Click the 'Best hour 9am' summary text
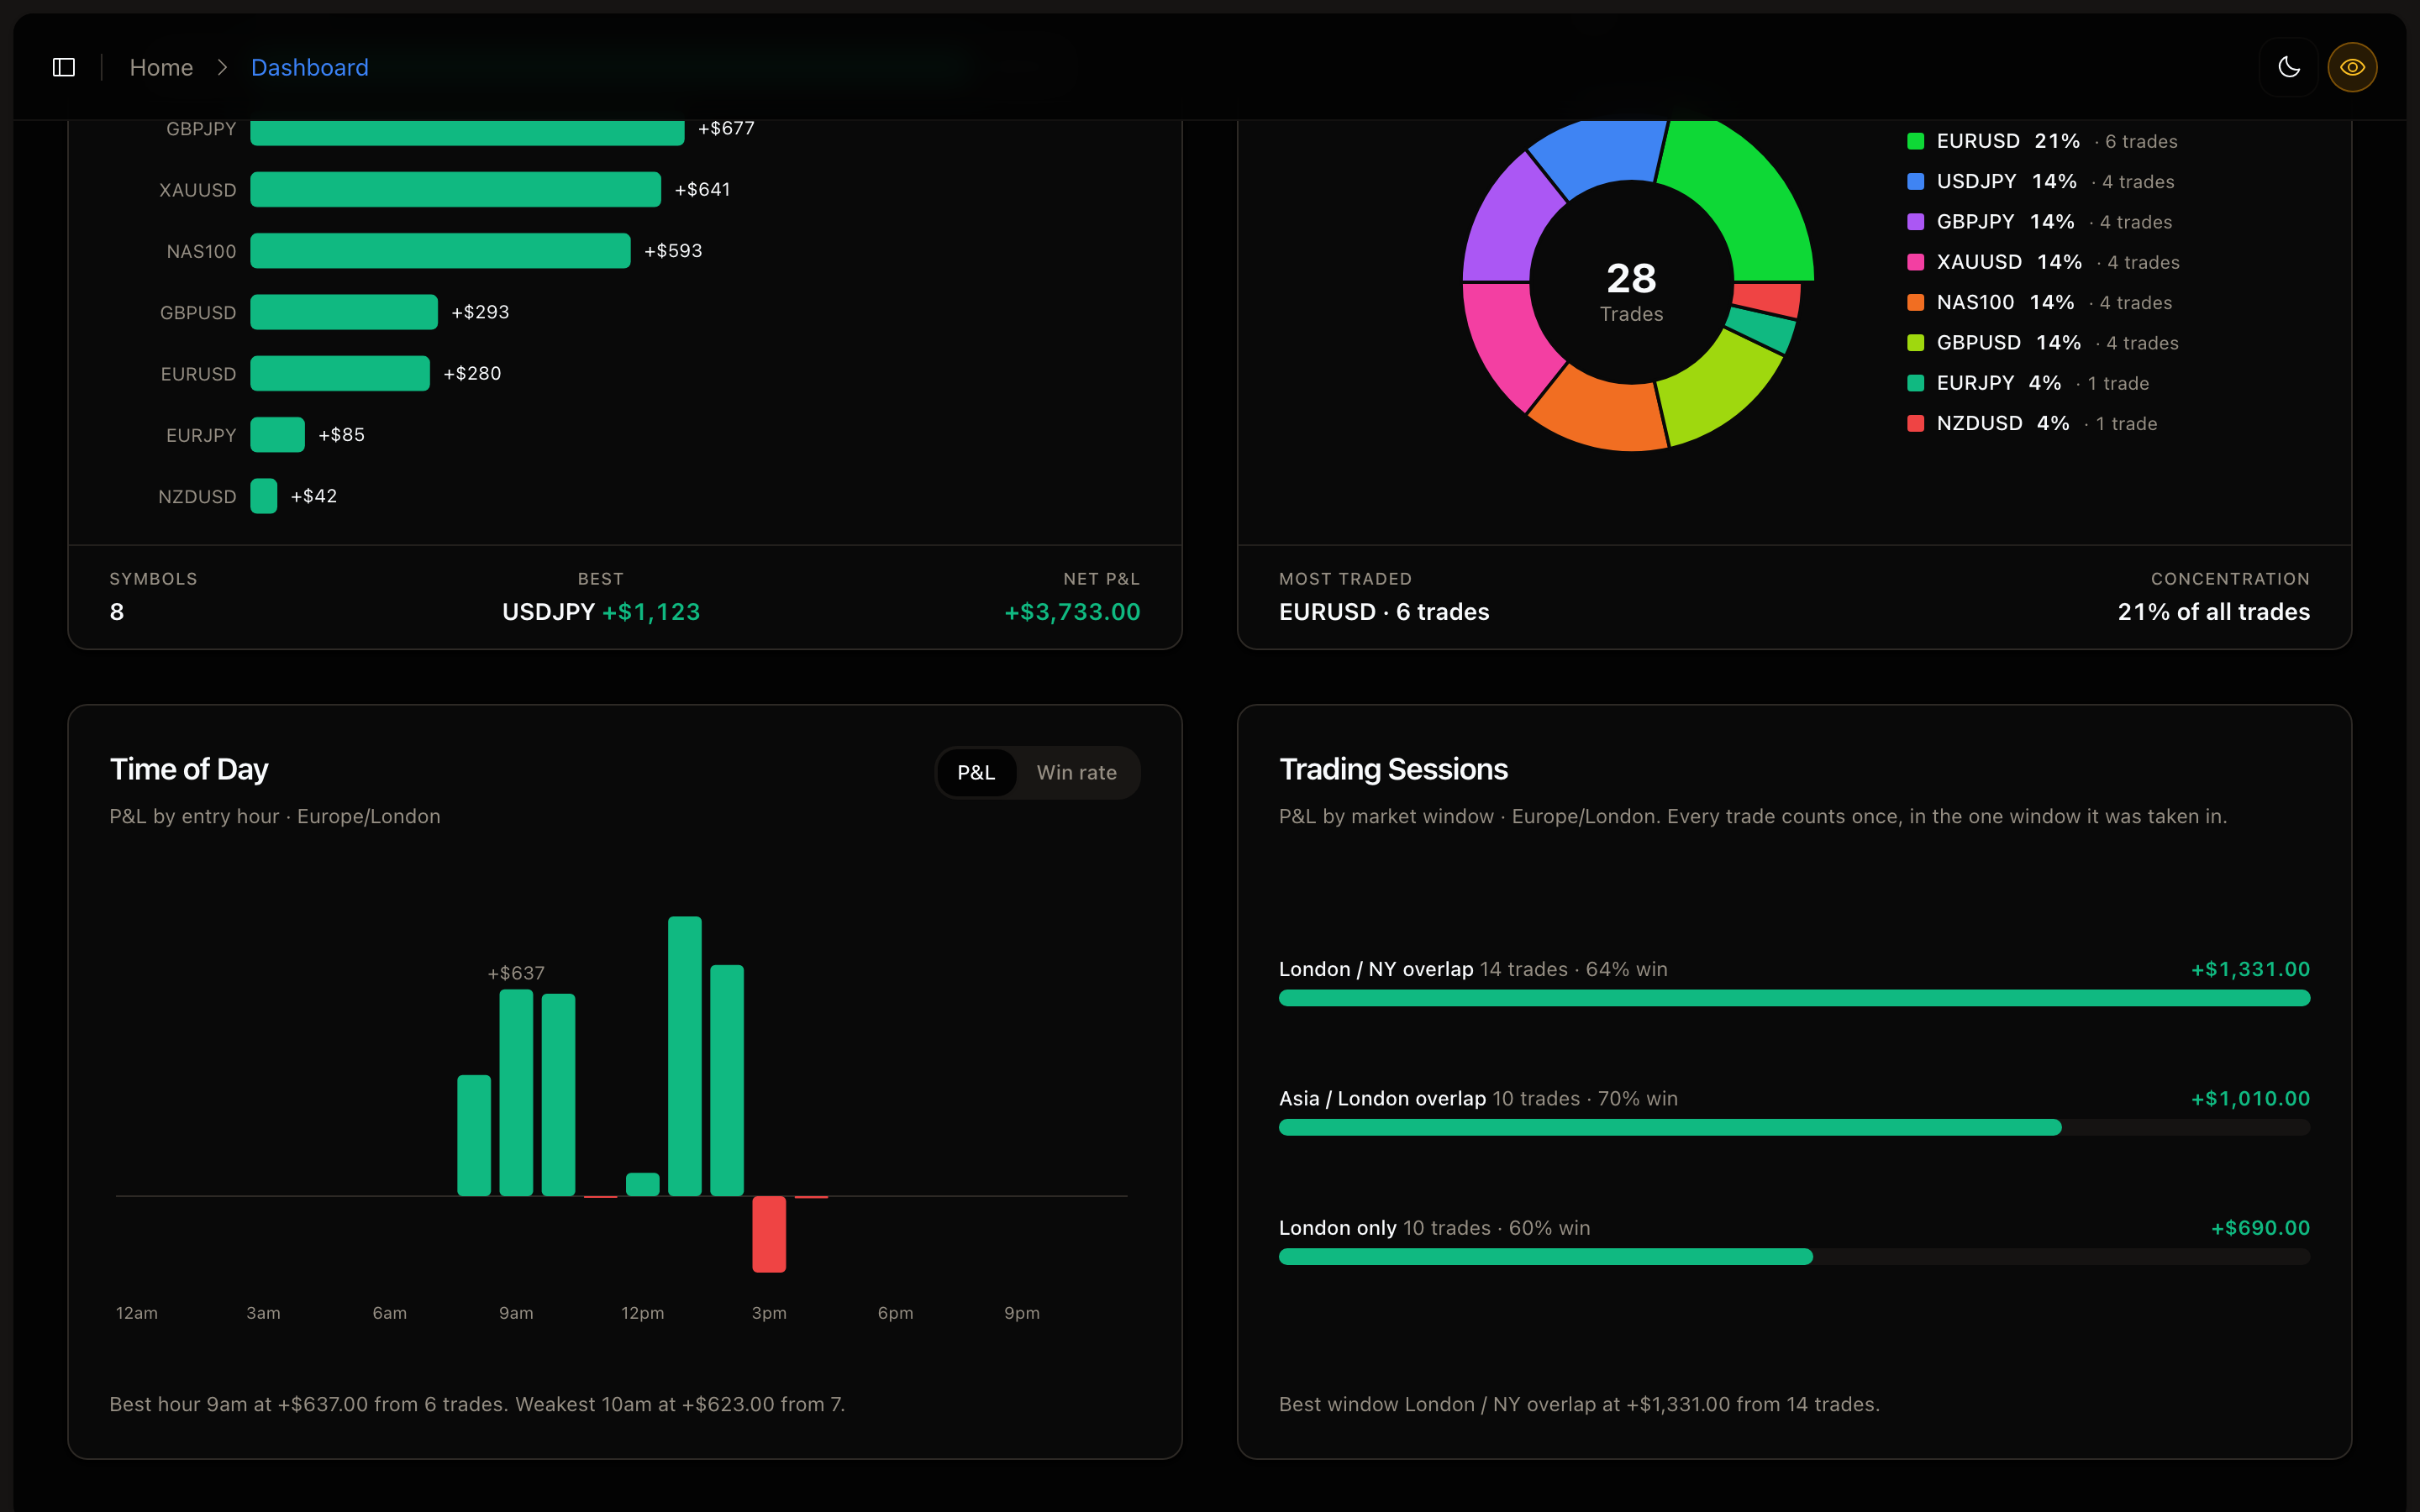 pos(477,1404)
